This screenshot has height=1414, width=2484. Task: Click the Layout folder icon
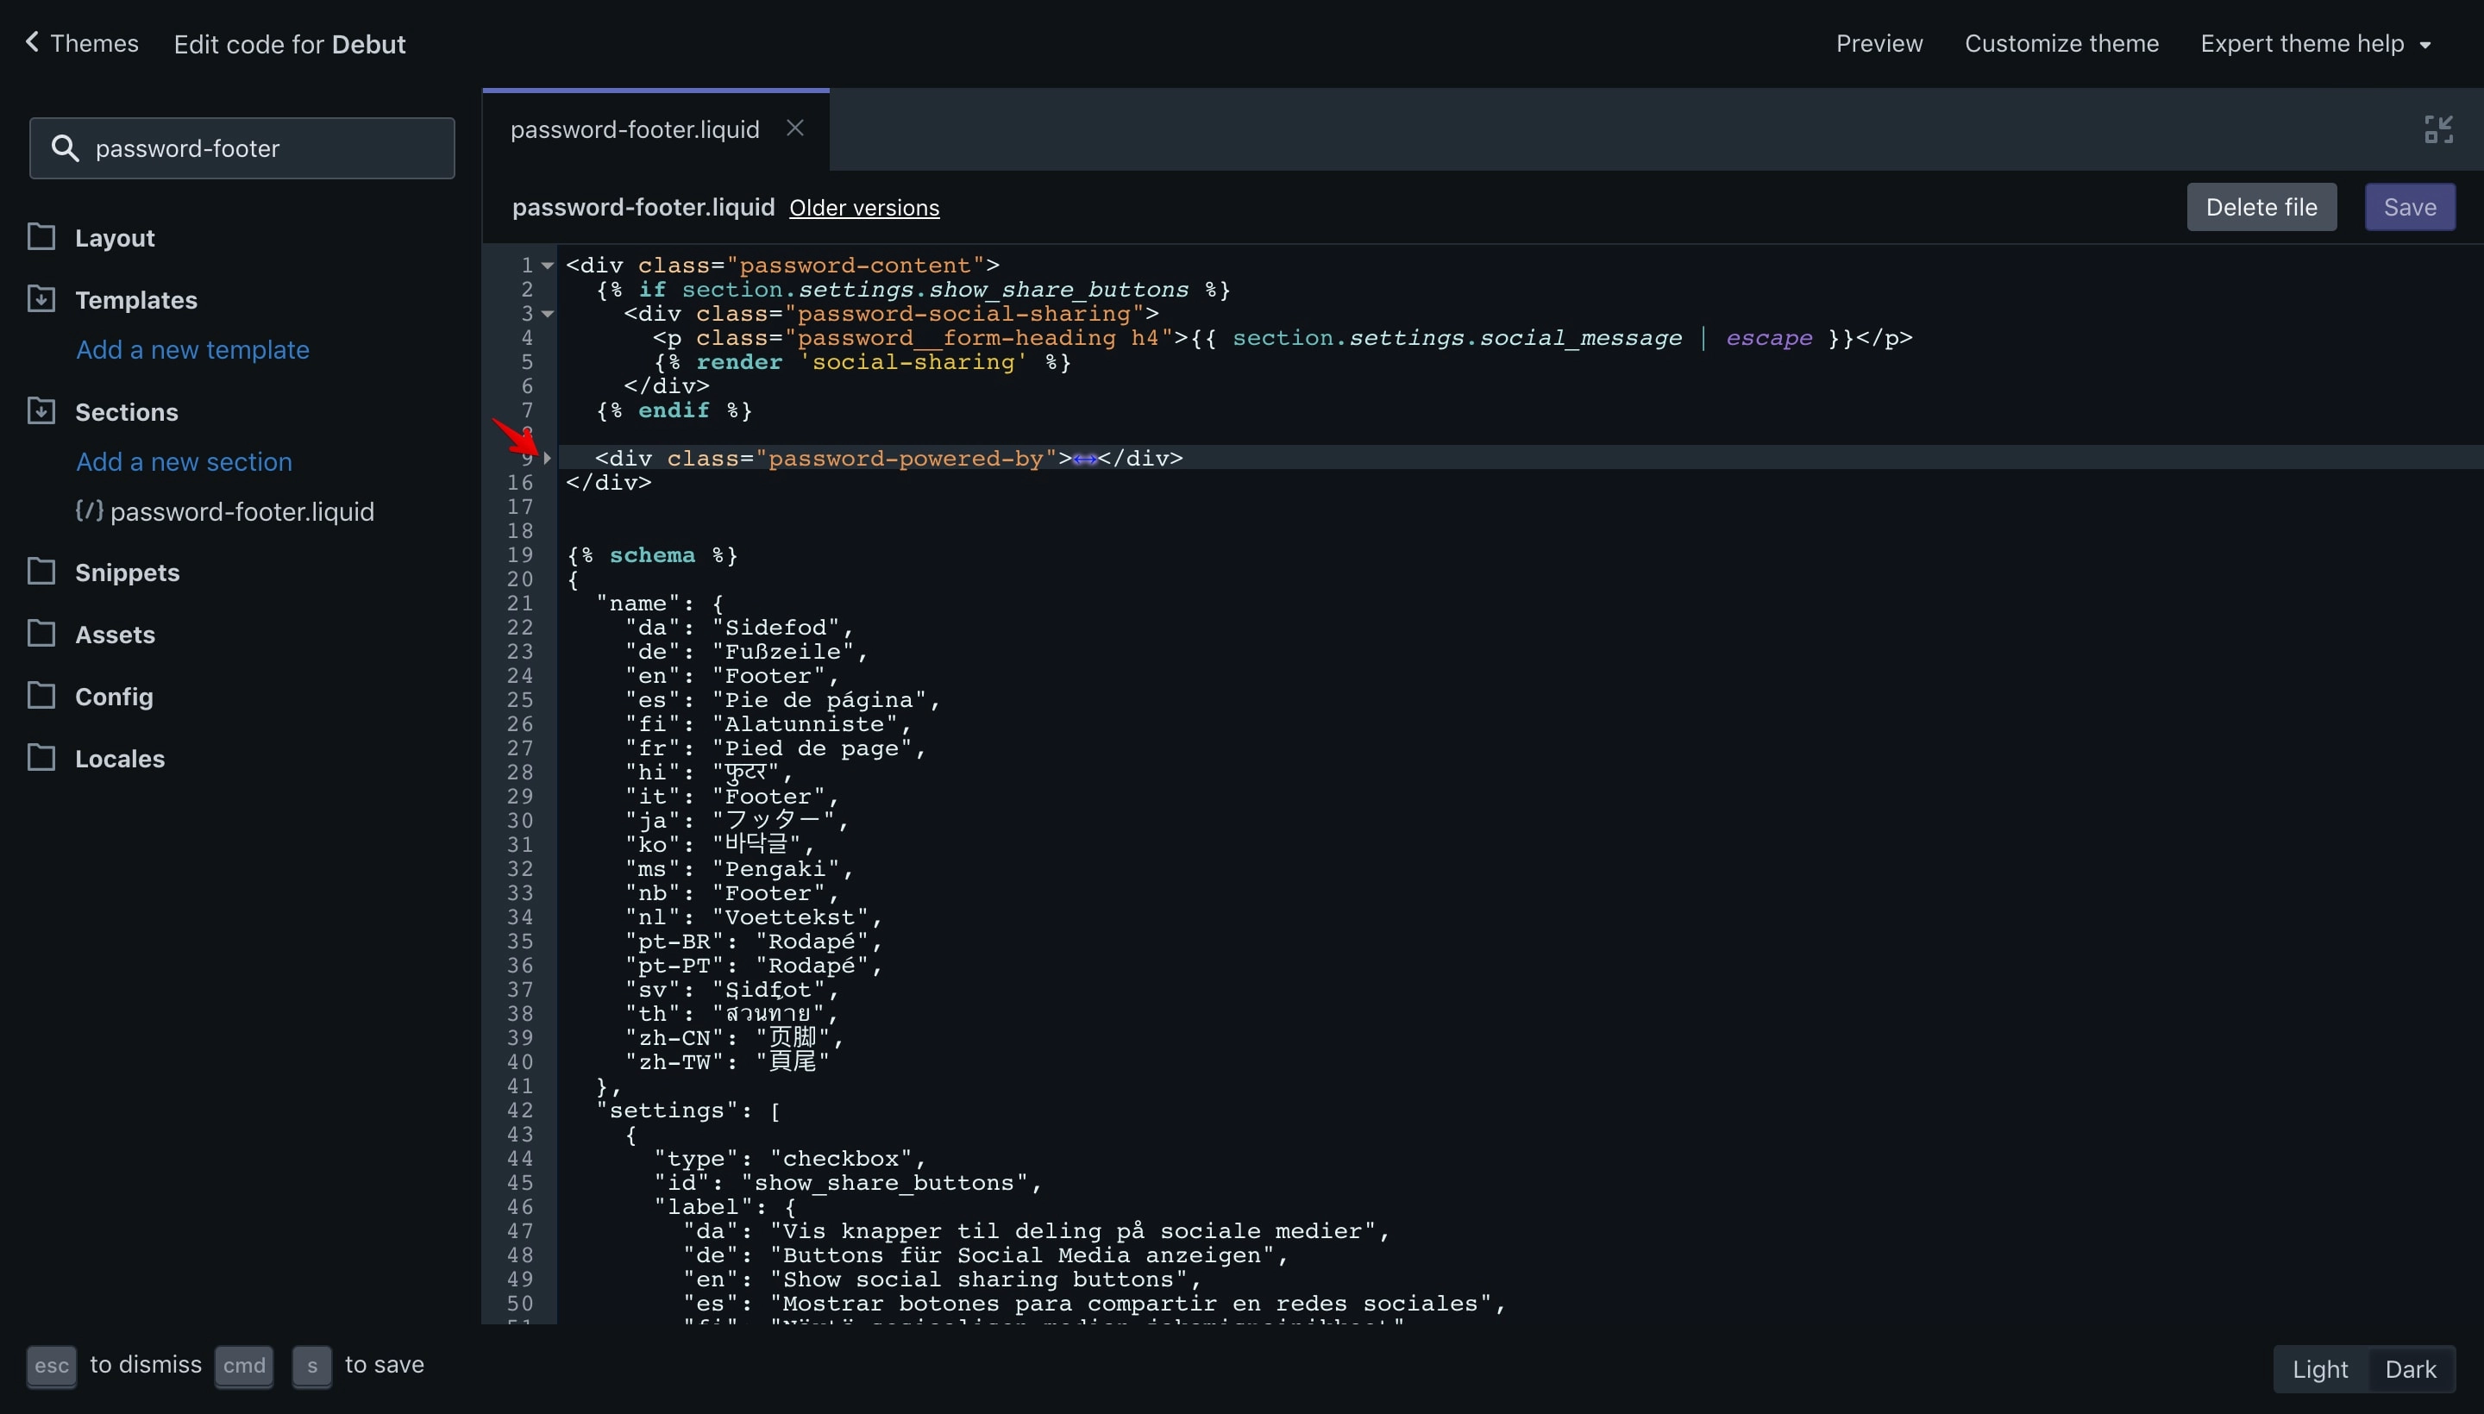pyautogui.click(x=41, y=237)
